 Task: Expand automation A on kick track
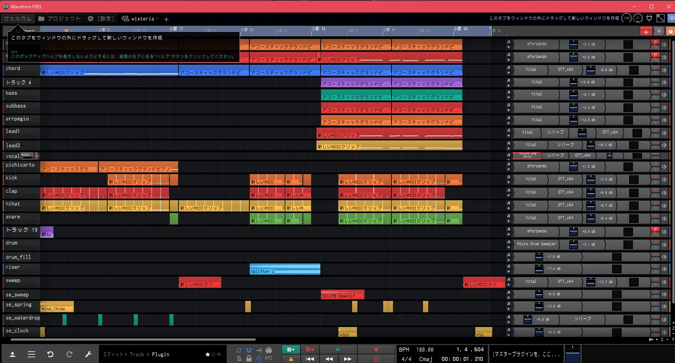(x=509, y=177)
